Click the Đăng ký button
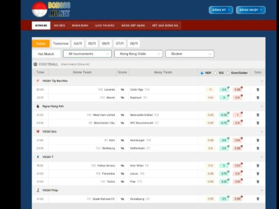 pos(221,10)
